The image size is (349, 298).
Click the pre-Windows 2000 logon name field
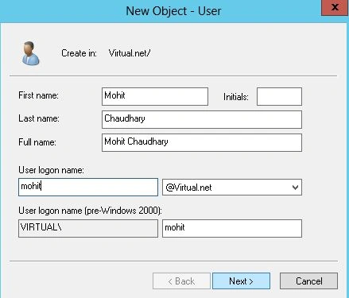(x=232, y=228)
